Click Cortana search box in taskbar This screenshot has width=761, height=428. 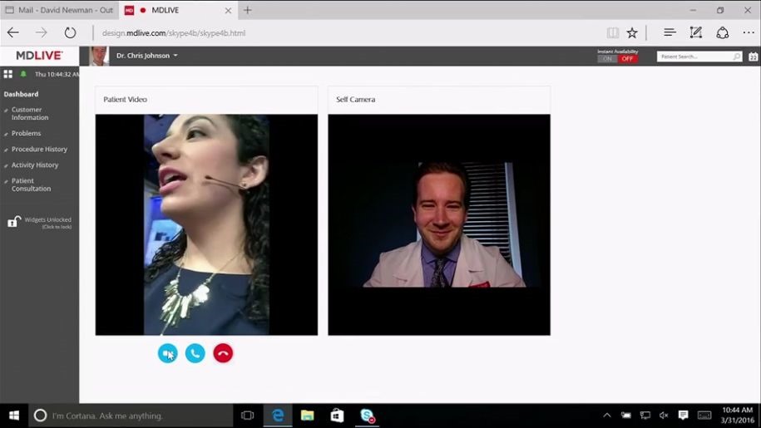point(131,416)
